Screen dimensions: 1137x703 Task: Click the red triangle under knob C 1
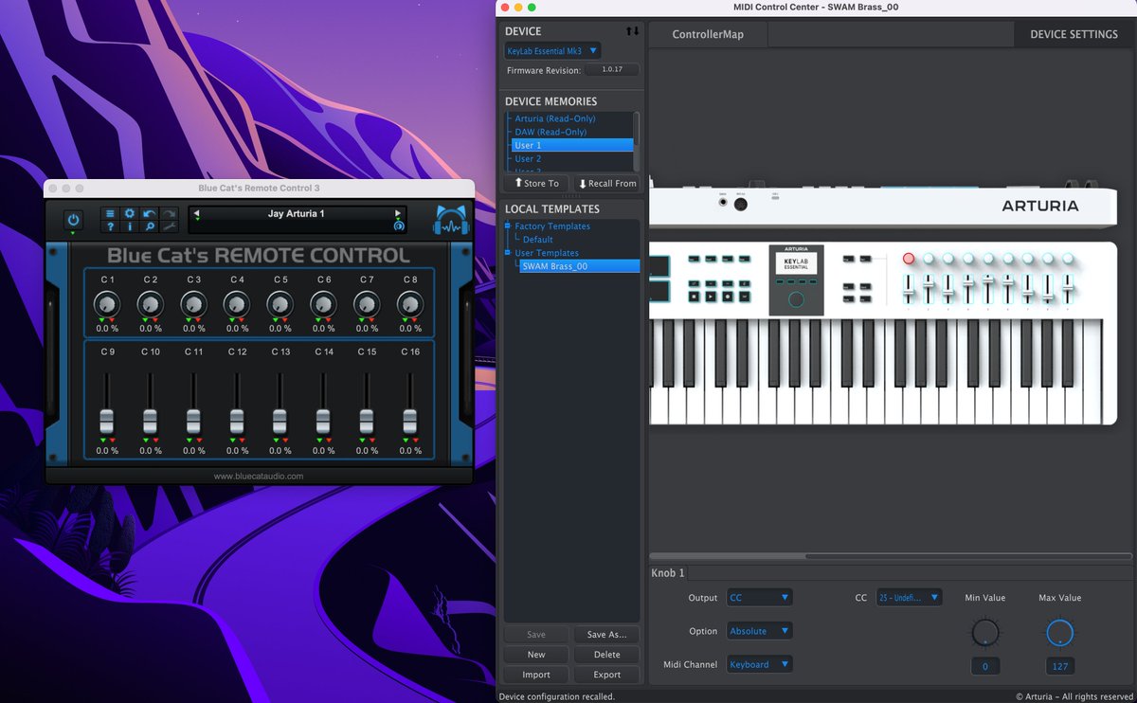click(x=112, y=321)
